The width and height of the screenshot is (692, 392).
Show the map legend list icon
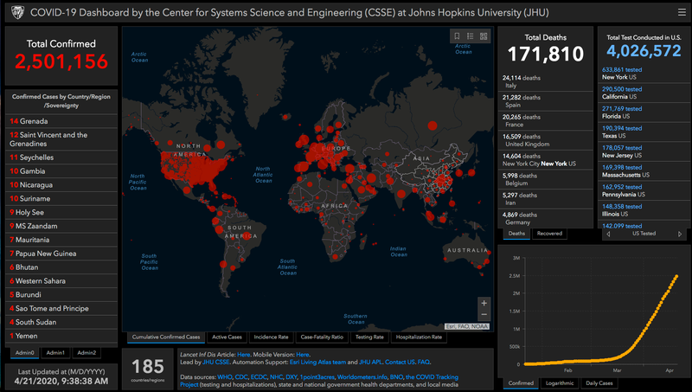click(x=470, y=35)
